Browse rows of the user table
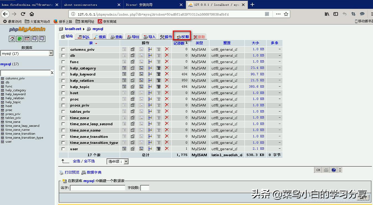This screenshot has height=205, width=373. (x=124, y=149)
